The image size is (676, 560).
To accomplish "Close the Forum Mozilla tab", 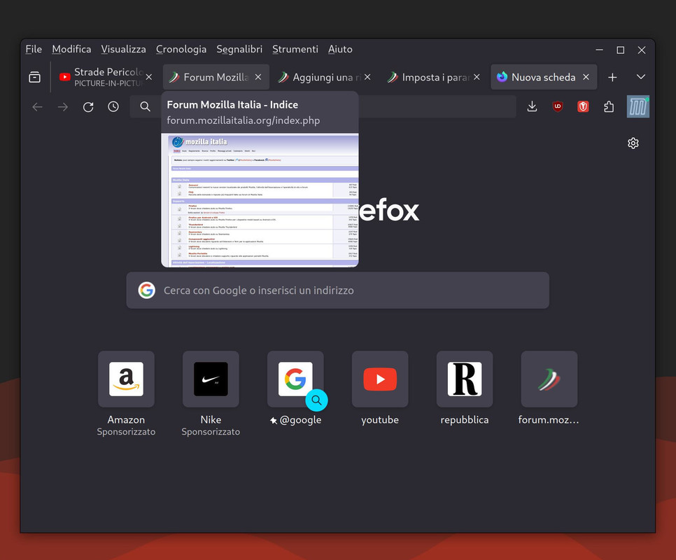I will 258,77.
